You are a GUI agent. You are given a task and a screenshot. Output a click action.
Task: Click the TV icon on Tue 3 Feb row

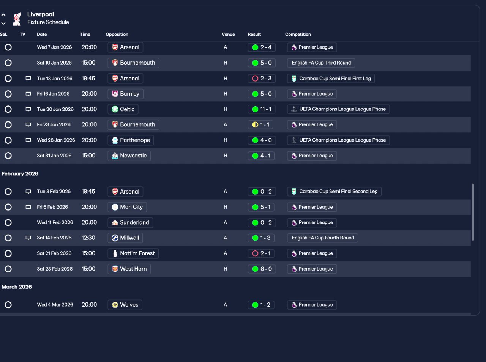[28, 192]
